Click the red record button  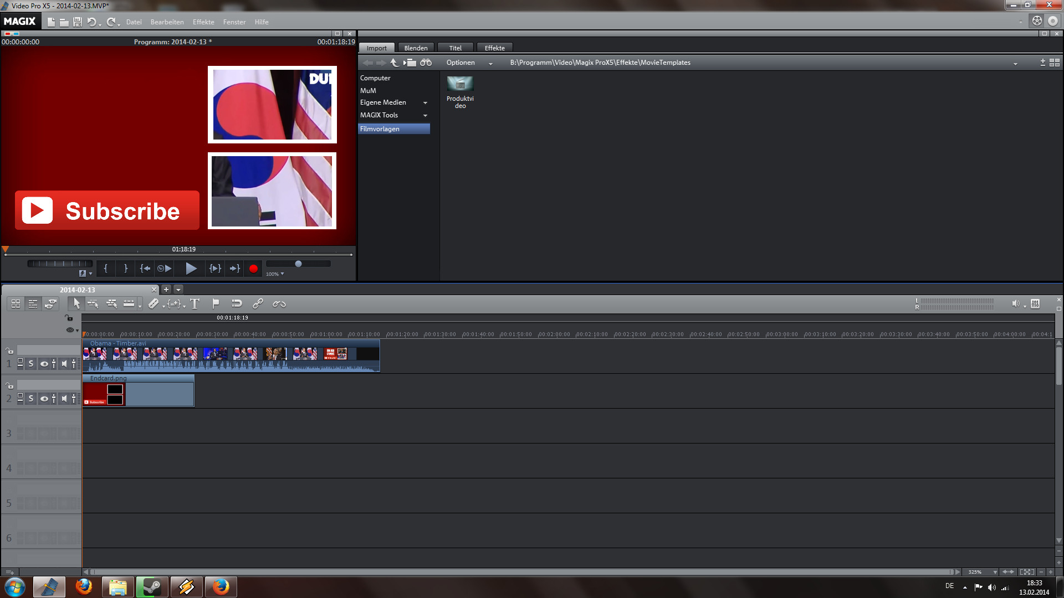coord(253,269)
